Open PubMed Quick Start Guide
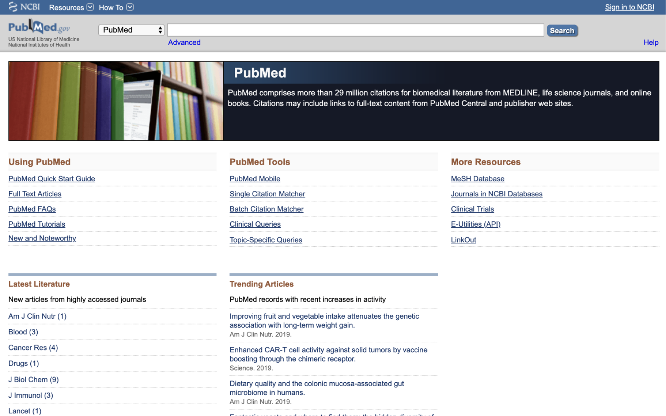 pyautogui.click(x=52, y=179)
